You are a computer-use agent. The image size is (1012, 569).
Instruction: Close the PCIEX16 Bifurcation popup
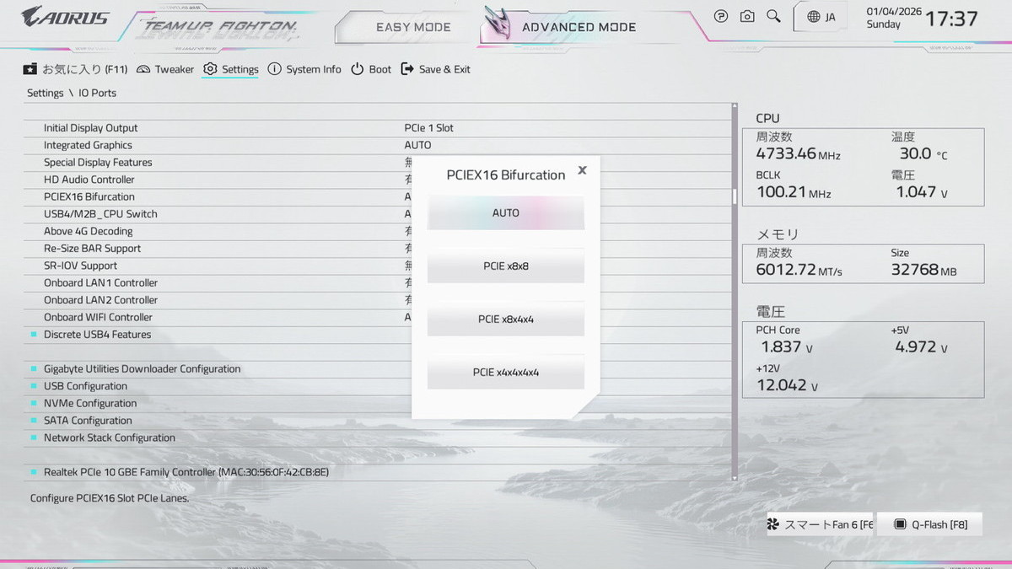point(582,170)
